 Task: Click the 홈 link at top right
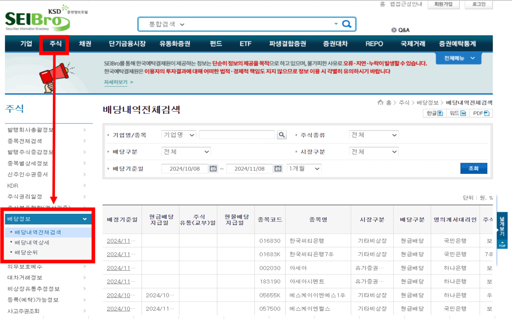tap(382, 4)
